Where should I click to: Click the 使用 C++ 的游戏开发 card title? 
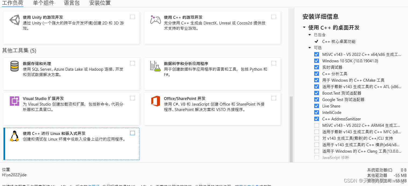[183, 17]
